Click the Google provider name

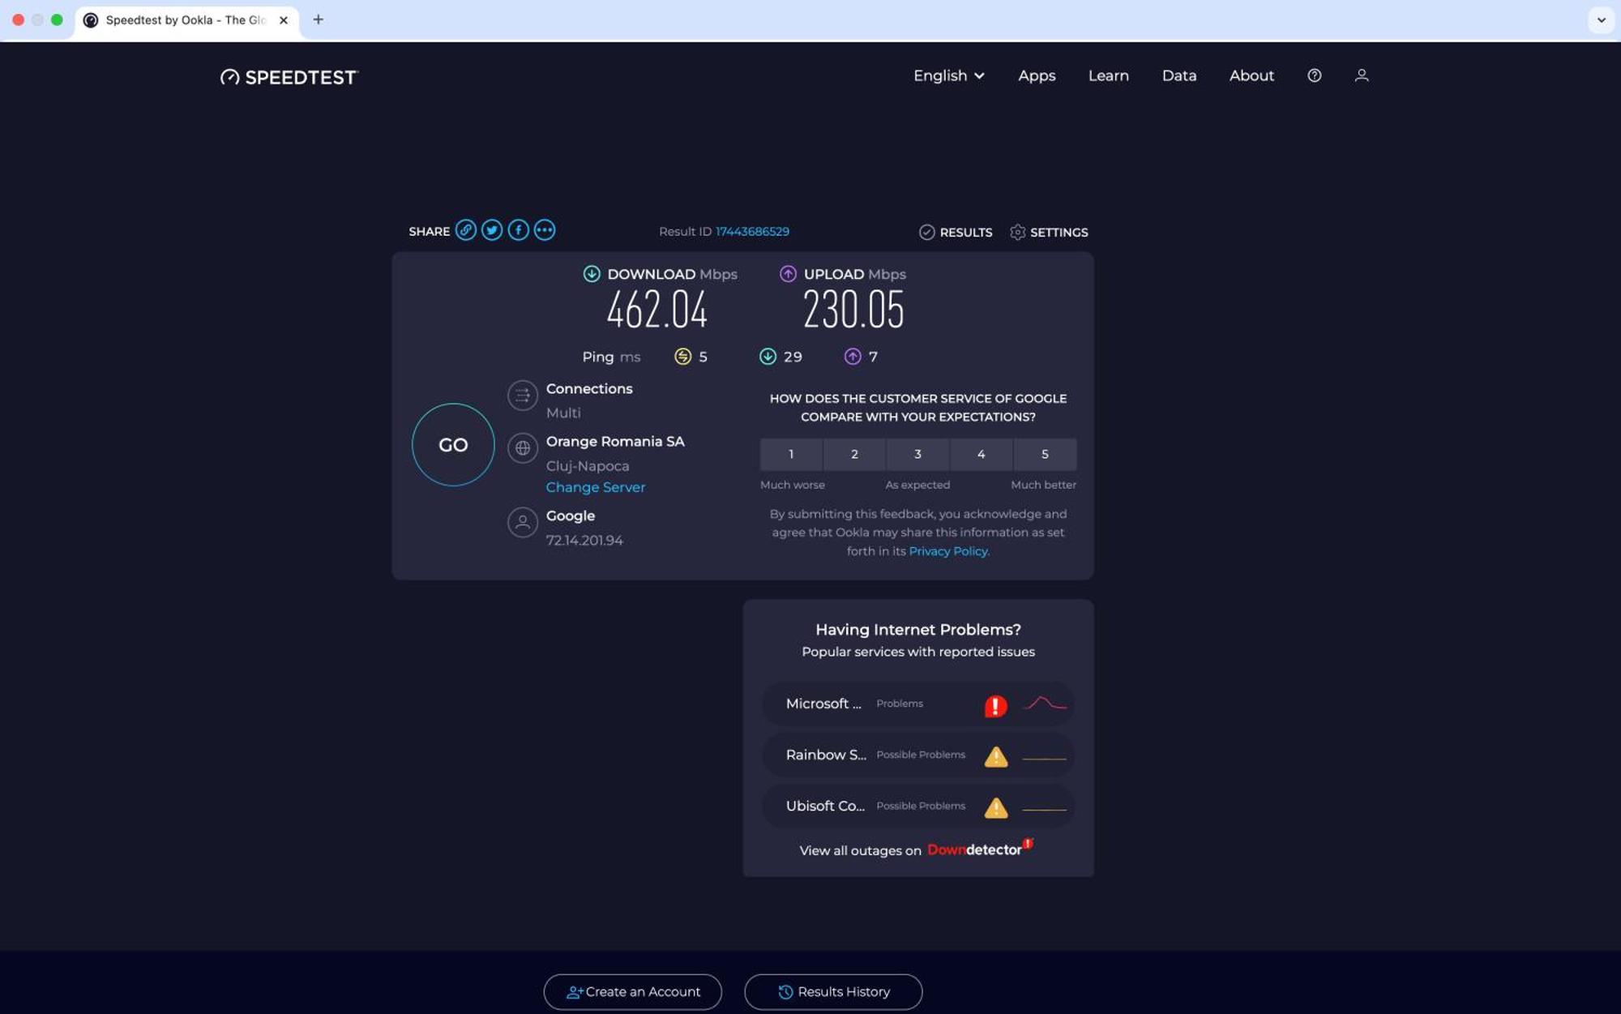pyautogui.click(x=571, y=516)
